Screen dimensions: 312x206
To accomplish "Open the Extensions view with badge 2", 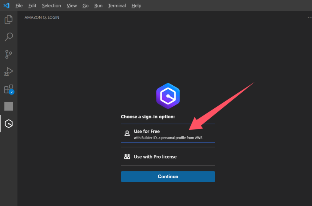I will [8, 89].
